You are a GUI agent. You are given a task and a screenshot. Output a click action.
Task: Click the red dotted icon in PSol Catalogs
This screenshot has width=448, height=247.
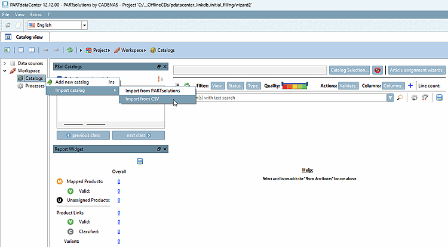tap(160, 79)
